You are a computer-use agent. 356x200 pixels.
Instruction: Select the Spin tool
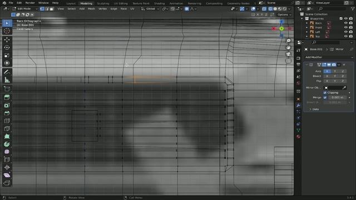7,144
